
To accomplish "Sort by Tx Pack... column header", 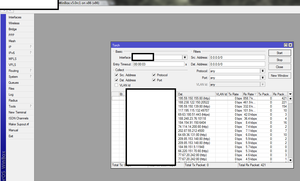I will click(x=265, y=94).
